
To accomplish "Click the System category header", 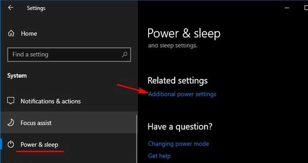I will click(17, 76).
